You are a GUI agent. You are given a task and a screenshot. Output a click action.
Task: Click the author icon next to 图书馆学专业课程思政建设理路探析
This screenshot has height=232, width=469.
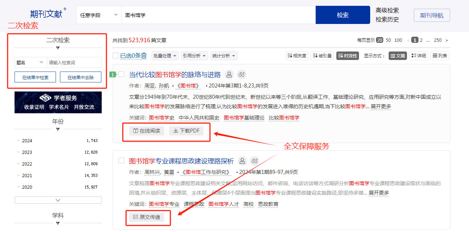point(242,161)
